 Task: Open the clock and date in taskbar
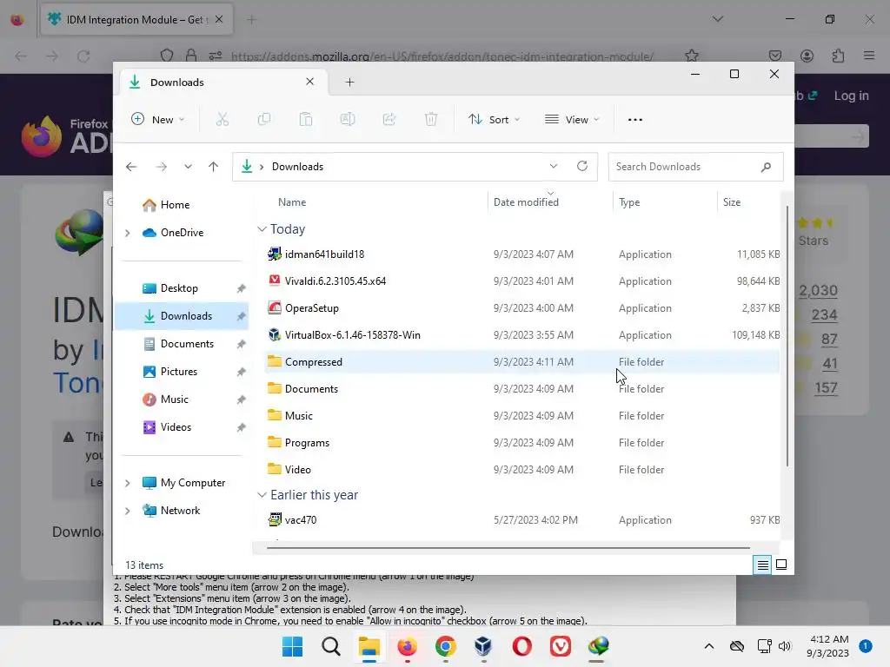(827, 646)
